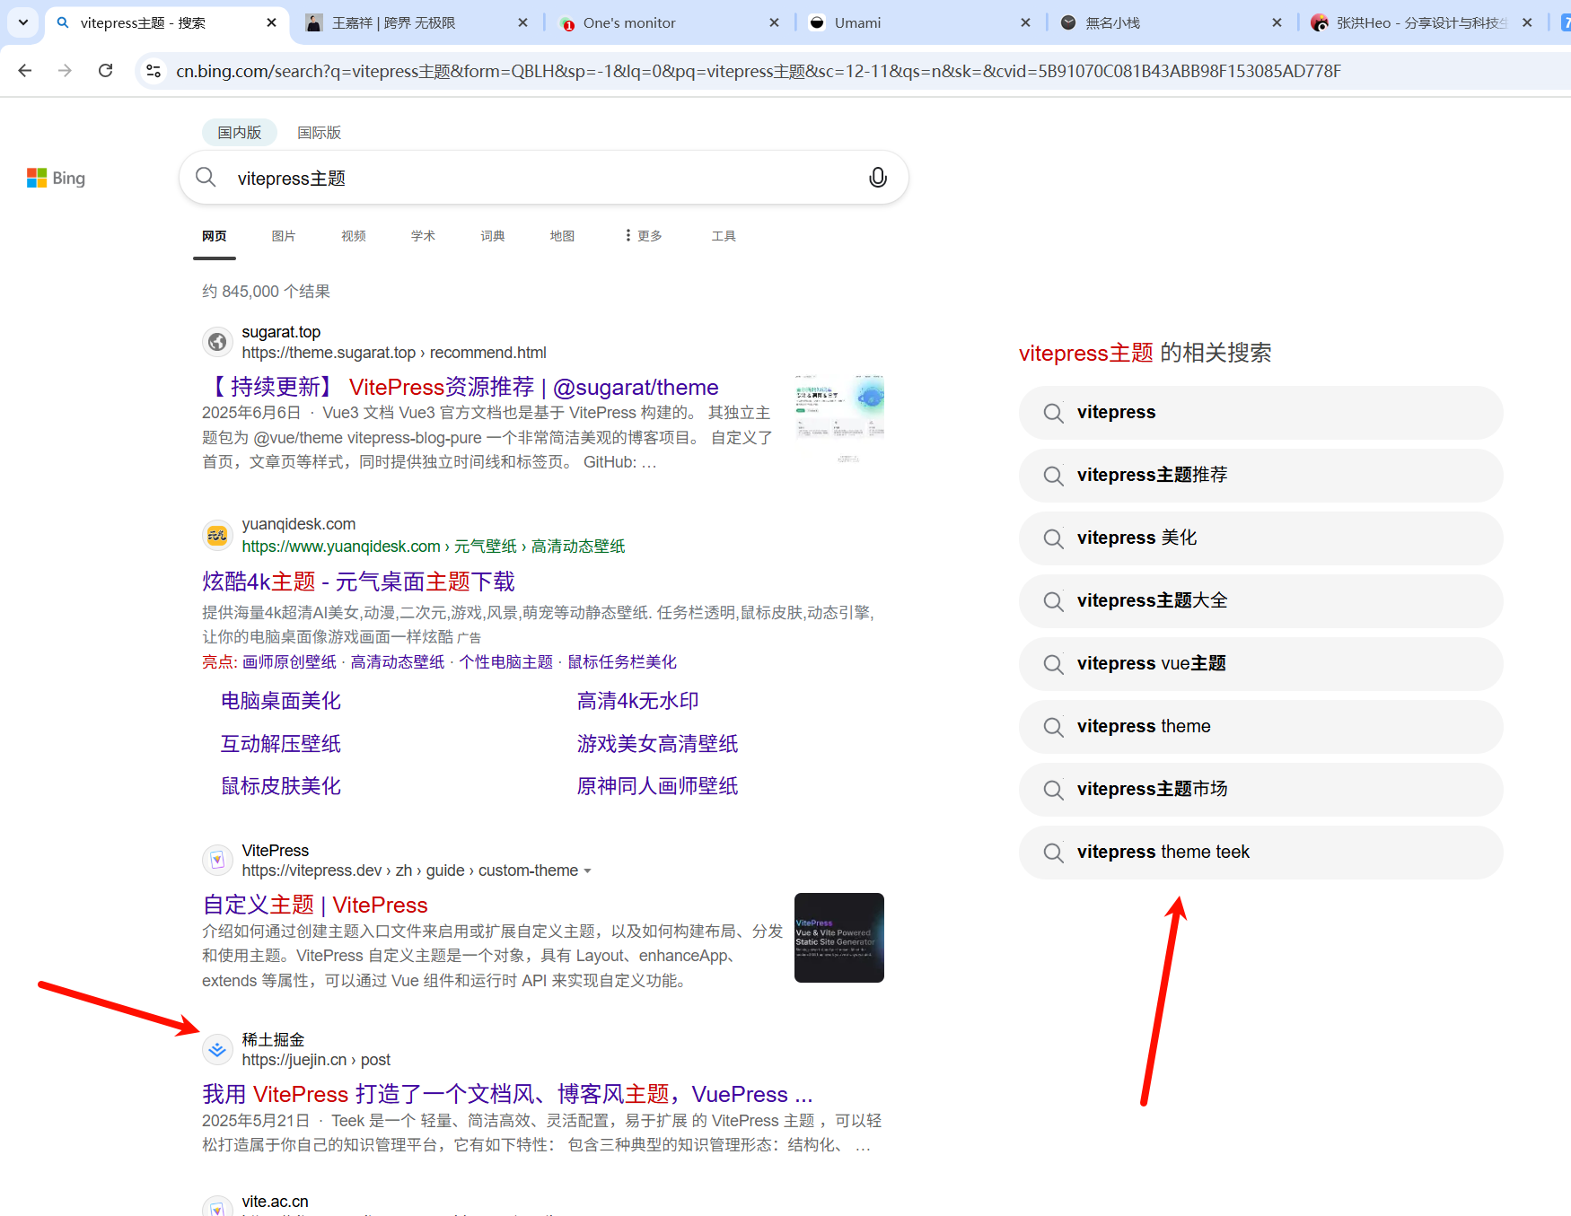
Task: Close the One's monitor tab
Action: (774, 22)
